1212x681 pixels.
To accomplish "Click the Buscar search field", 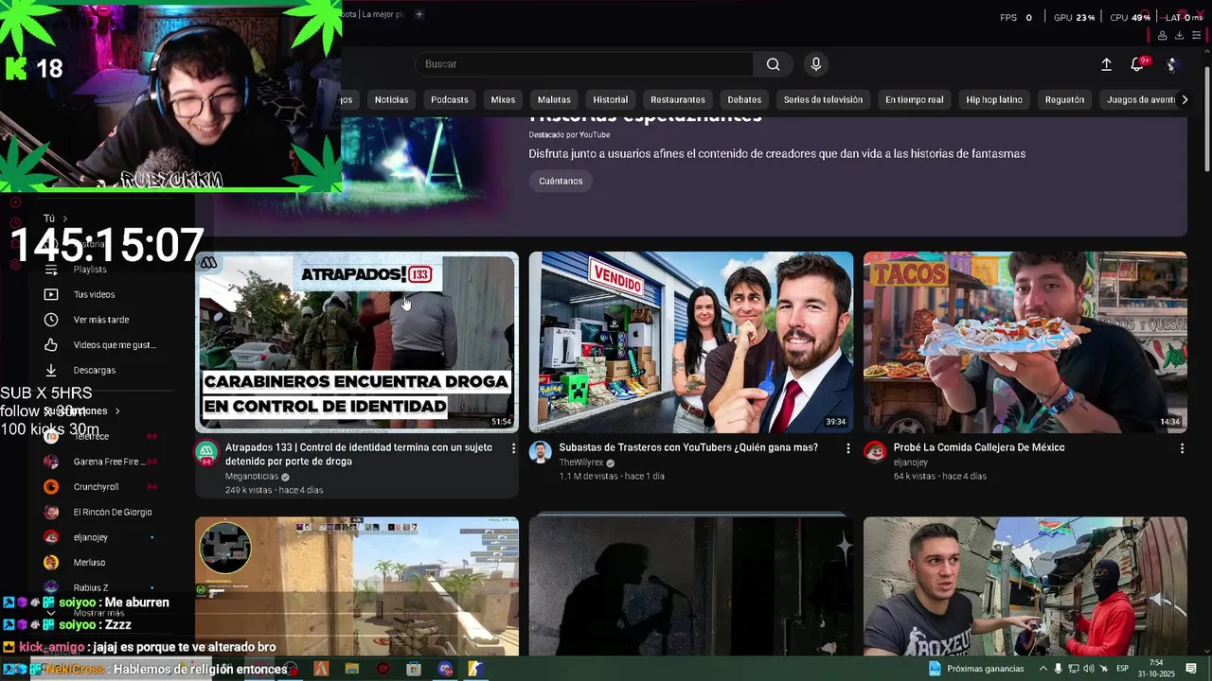I will 584,64.
